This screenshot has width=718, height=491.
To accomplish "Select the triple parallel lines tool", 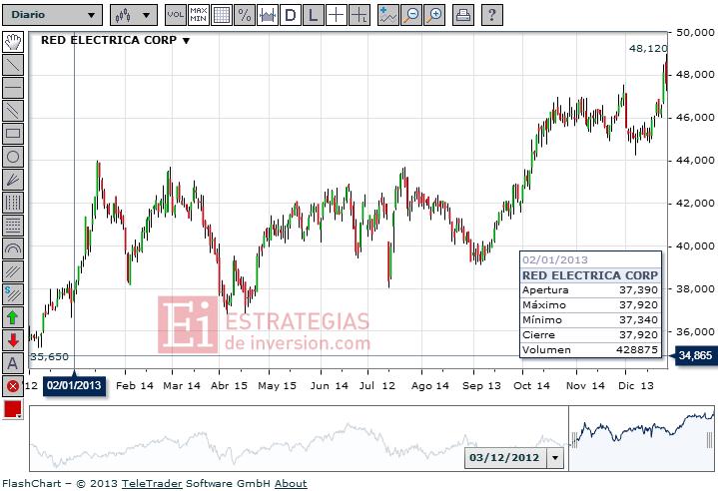I will (x=13, y=271).
